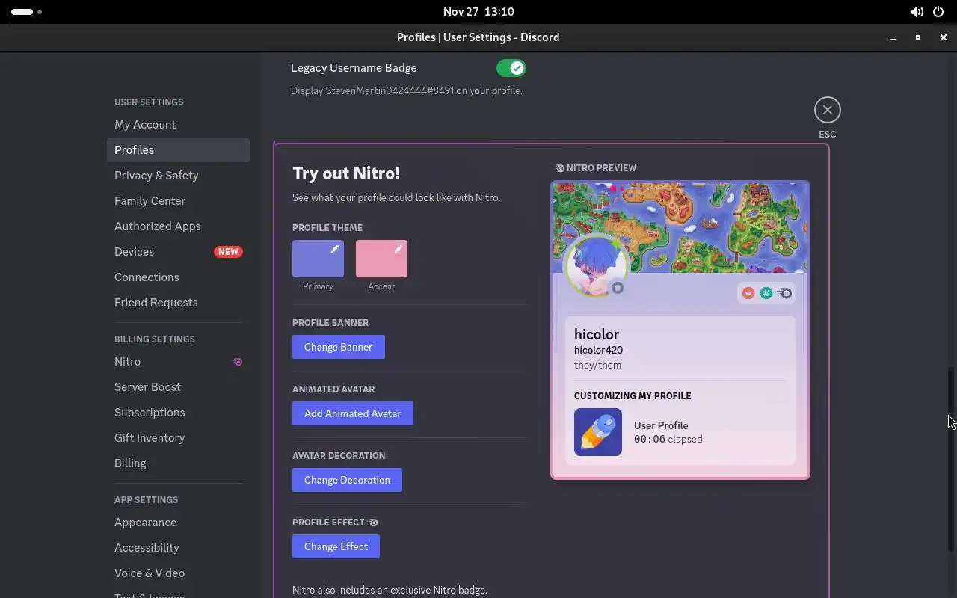Go to Privacy & Safety settings

[179, 176]
